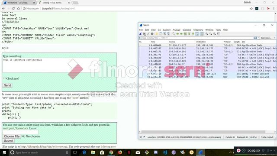Stop the running Wireshark capture
The height and width of the screenshot is (156, 277).
click(144, 34)
